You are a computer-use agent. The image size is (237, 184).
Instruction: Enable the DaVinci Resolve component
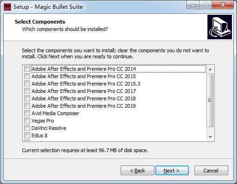[27, 128]
